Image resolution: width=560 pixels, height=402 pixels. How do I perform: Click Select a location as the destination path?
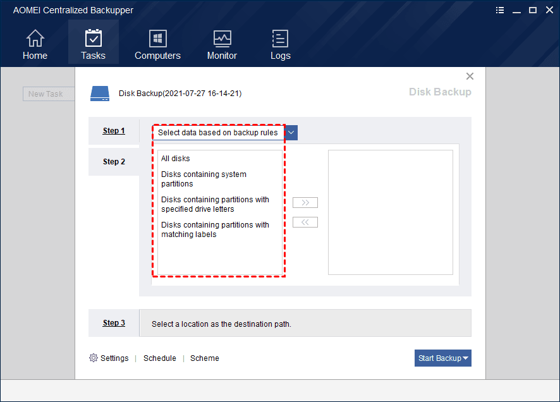221,324
